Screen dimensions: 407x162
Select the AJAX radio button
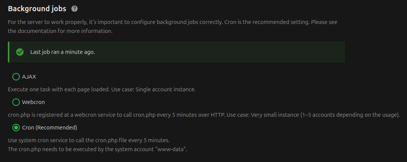16,77
